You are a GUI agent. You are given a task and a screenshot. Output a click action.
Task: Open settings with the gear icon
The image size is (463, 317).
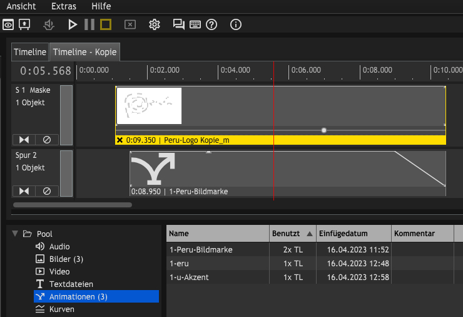click(154, 24)
